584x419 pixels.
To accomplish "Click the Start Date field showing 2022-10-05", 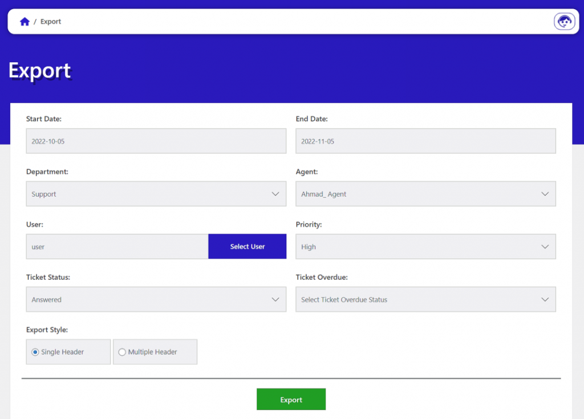I will (x=156, y=141).
